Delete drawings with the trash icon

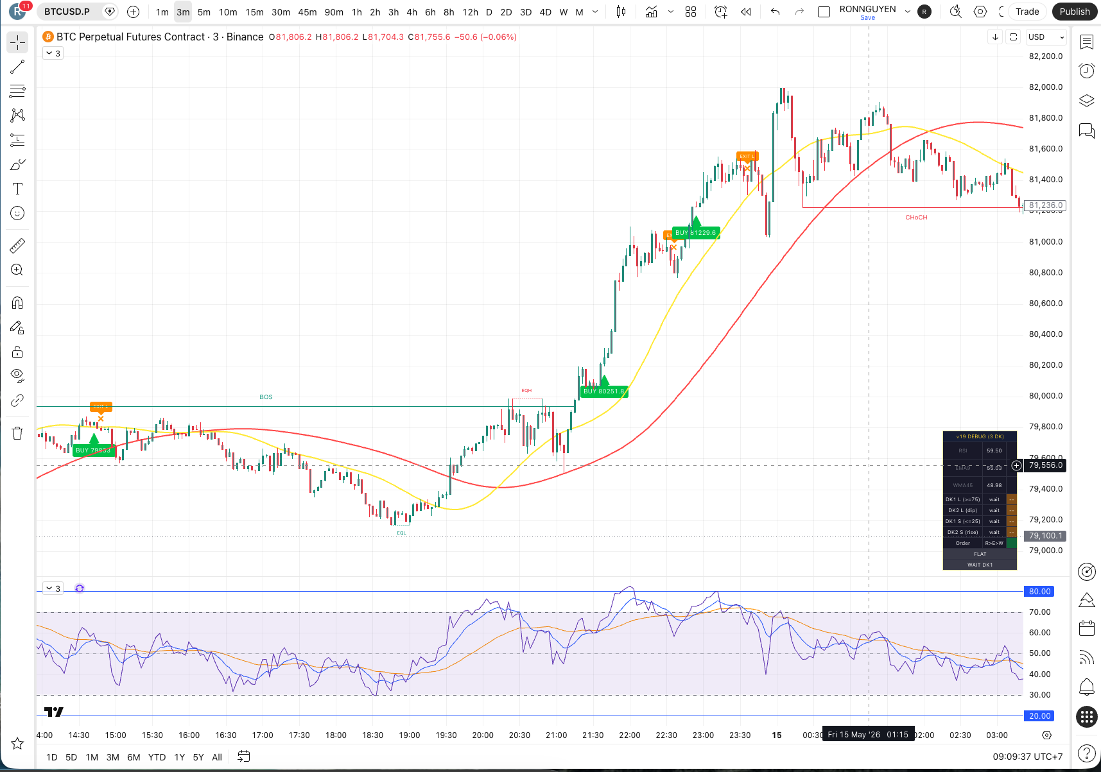click(17, 433)
